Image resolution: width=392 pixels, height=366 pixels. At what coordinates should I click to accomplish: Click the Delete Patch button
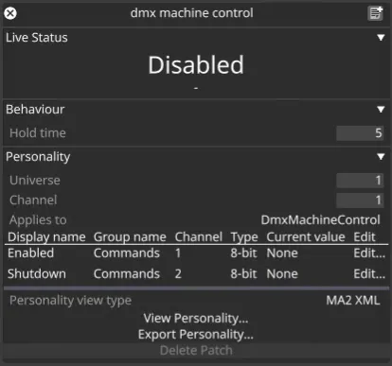point(196,351)
